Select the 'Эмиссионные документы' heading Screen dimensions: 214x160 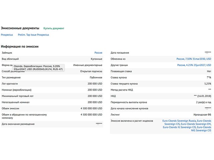(x=20, y=28)
